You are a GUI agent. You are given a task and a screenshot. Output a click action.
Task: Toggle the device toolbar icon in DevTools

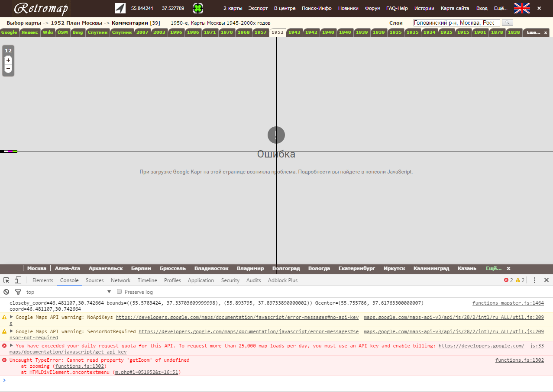pos(18,280)
